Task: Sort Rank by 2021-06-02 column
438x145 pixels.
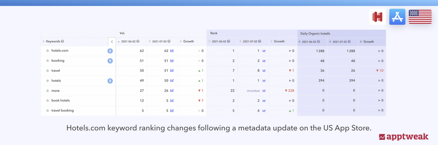Action: (210, 41)
